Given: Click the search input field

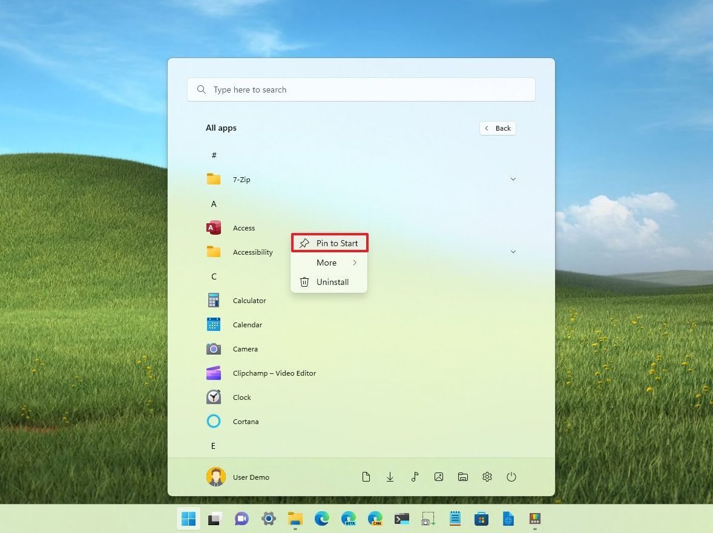Looking at the screenshot, I should tap(361, 89).
